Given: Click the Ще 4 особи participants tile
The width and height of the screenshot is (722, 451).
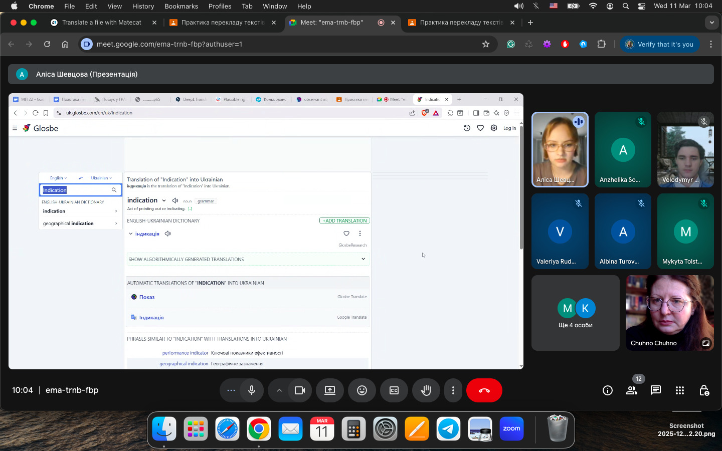Looking at the screenshot, I should click(x=575, y=313).
